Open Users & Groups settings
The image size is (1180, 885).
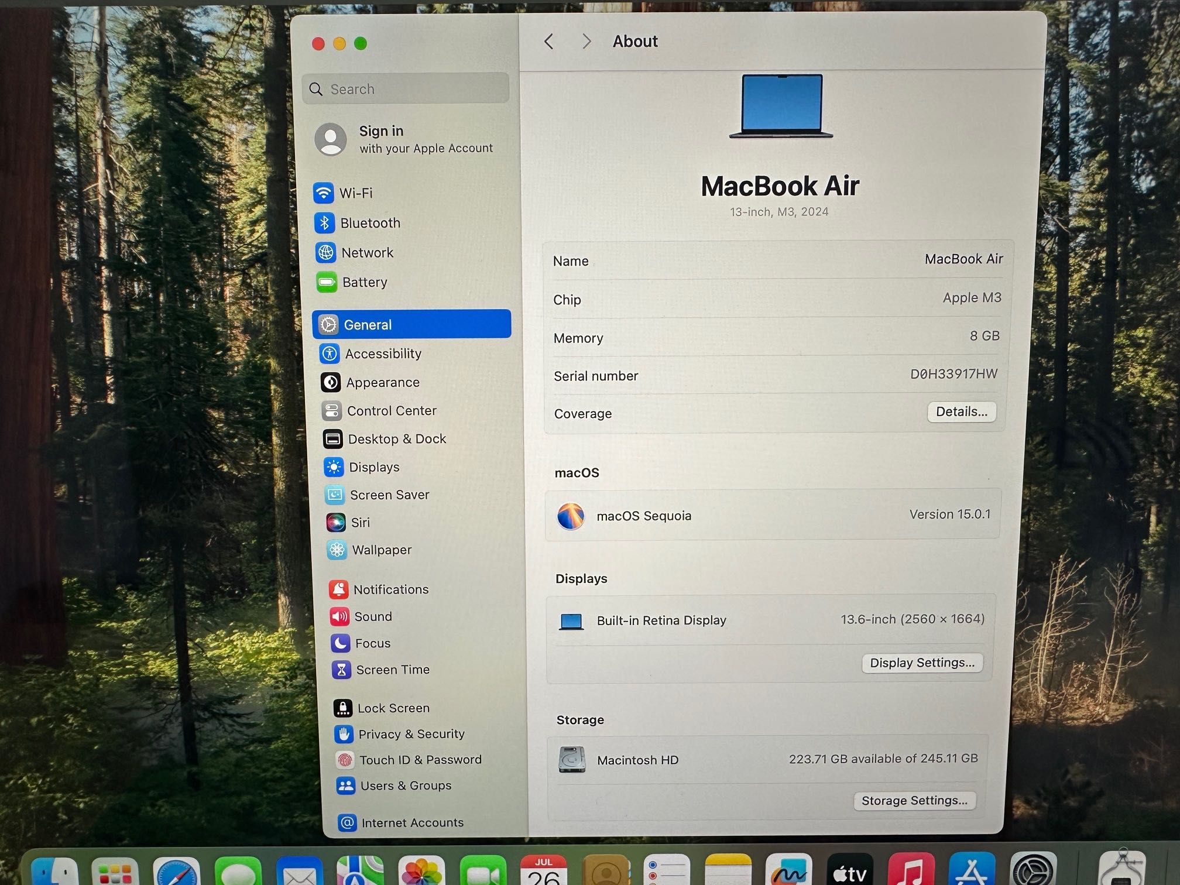(x=394, y=785)
